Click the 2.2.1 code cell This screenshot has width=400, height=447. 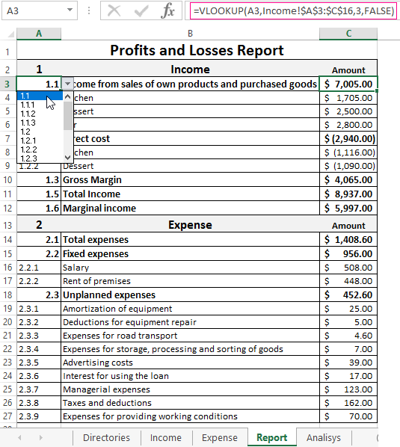[39, 268]
